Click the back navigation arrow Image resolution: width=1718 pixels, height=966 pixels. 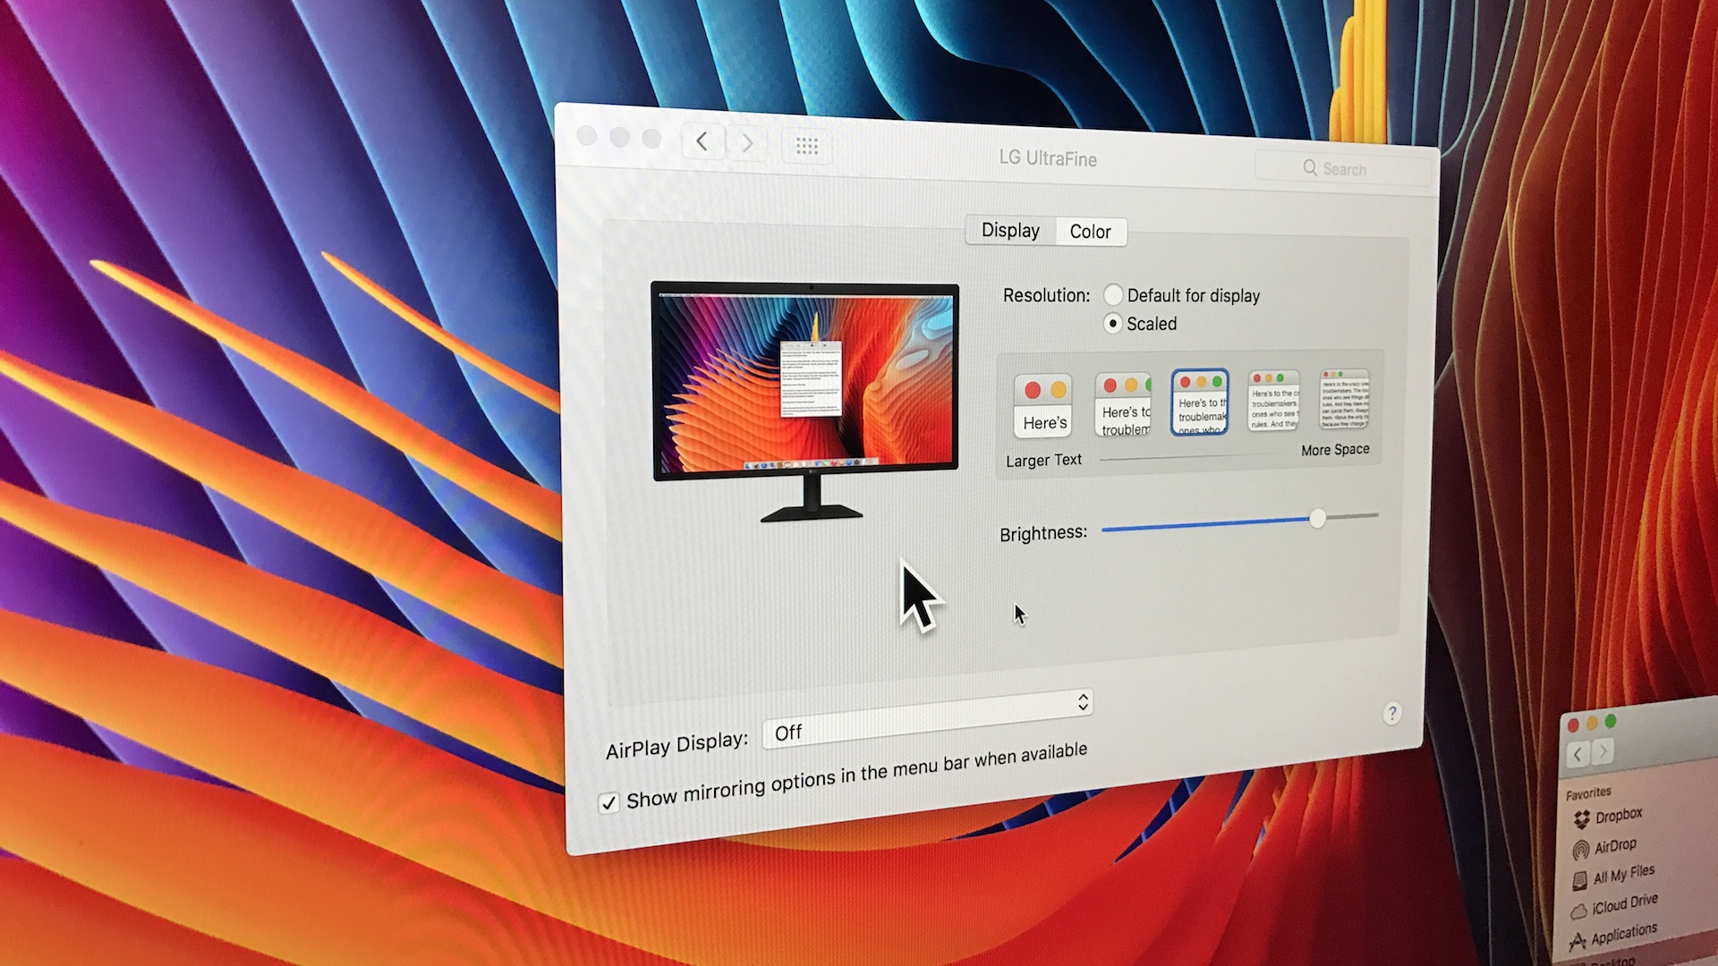(702, 141)
